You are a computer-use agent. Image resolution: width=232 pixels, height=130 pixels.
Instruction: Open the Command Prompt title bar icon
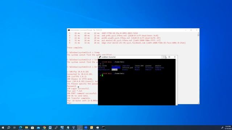click(x=69, y=30)
